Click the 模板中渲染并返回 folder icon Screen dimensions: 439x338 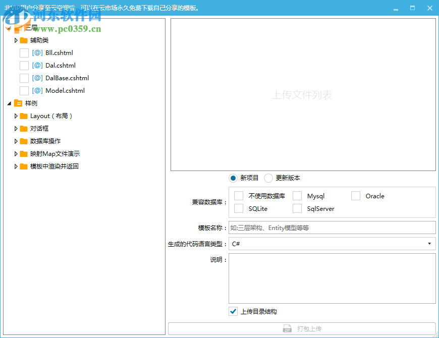click(x=24, y=166)
